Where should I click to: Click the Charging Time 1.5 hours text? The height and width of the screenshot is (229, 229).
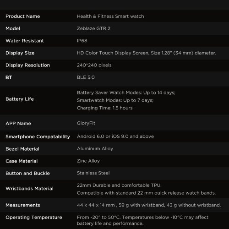pos(105,108)
